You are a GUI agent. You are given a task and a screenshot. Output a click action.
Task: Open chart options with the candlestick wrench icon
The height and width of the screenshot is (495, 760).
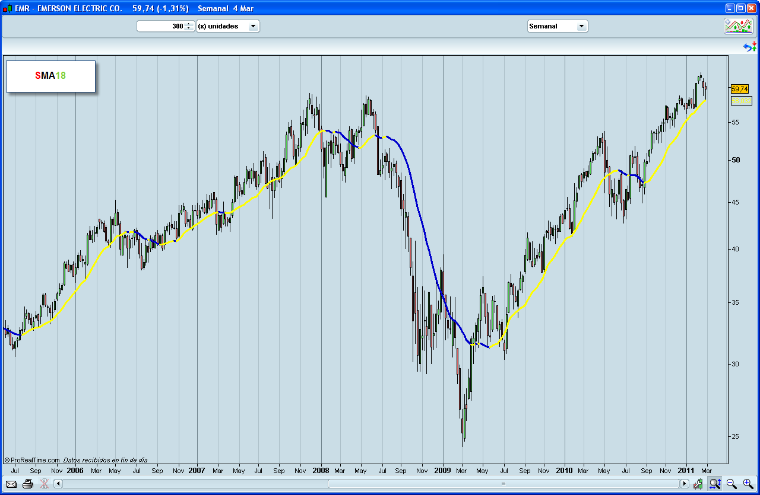pos(698,484)
